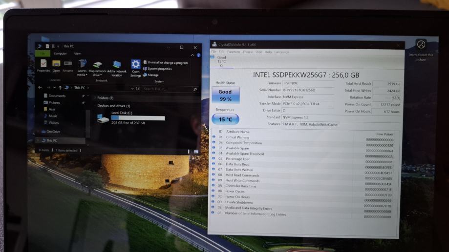Viewport: 449px width, 252px height.
Task: Click the 15 °C temperature button
Action: (225, 119)
